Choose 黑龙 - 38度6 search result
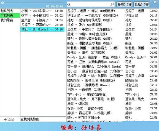The height and width of the screenshot is (131, 159). coord(112,34)
